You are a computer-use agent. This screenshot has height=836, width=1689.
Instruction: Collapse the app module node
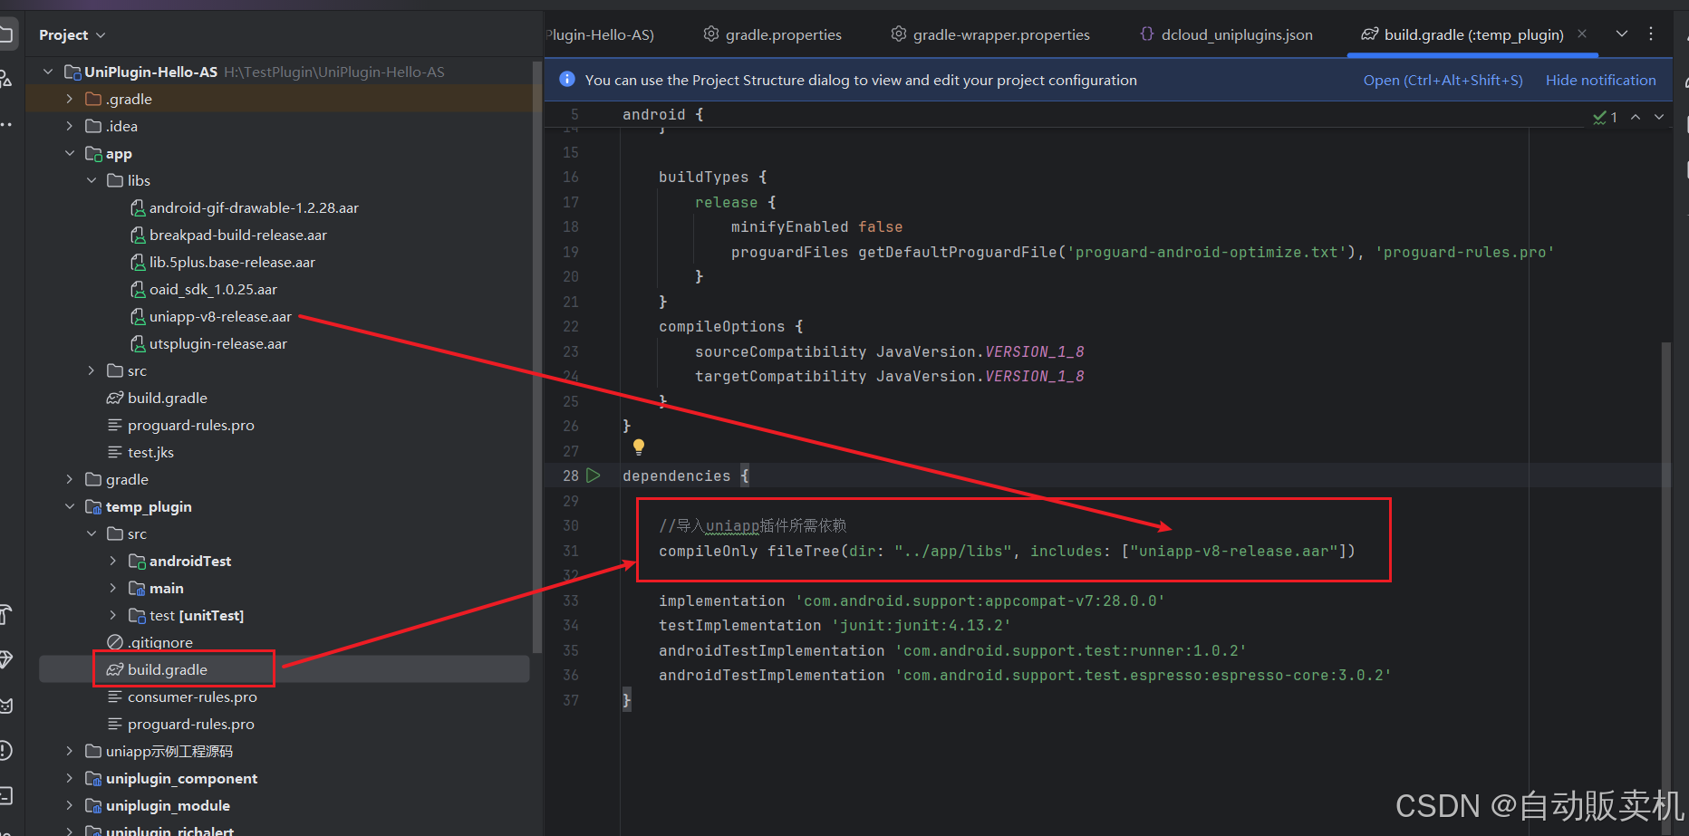click(70, 153)
